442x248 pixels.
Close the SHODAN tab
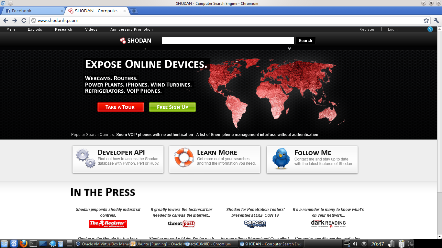(x=125, y=11)
